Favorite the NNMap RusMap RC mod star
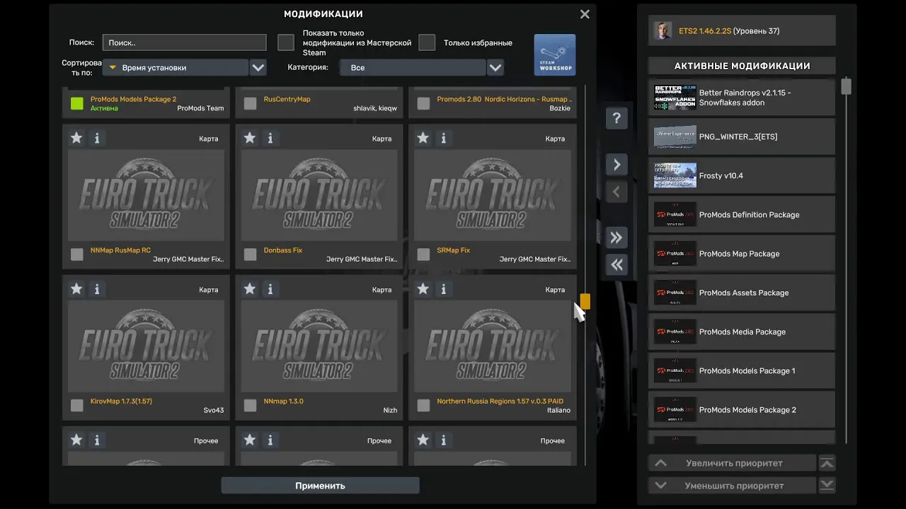The height and width of the screenshot is (509, 906). pos(76,138)
